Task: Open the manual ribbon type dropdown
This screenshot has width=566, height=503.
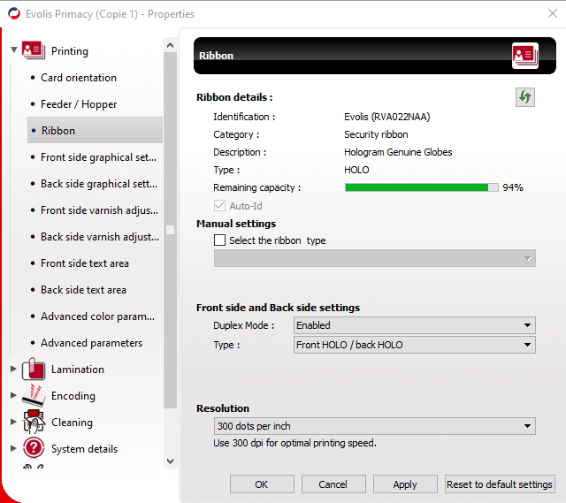Action: 375,258
